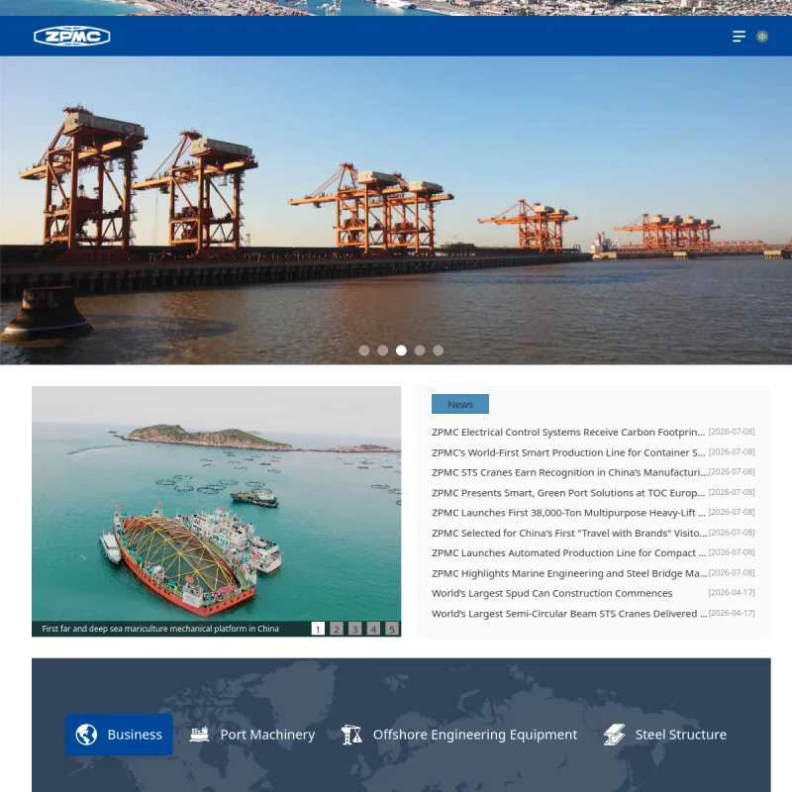Open Electrical Control Systems Carbon Footprint news
The height and width of the screenshot is (792, 792).
(568, 432)
